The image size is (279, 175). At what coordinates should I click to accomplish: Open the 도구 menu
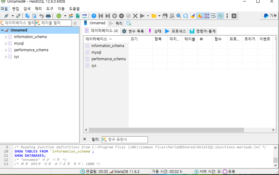(49, 9)
